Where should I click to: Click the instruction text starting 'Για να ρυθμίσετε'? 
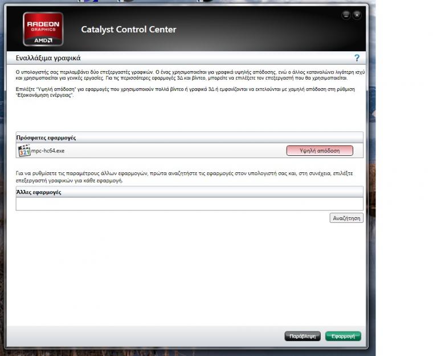click(x=182, y=176)
